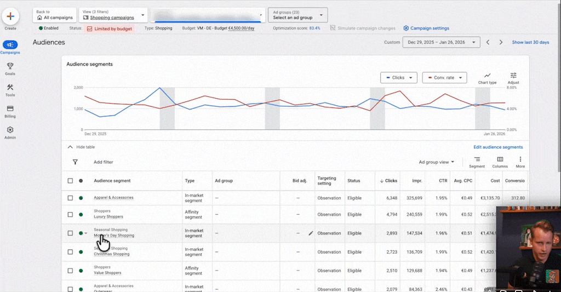Image resolution: width=561 pixels, height=292 pixels.
Task: Expand the Ad group view dropdown
Action: click(437, 162)
